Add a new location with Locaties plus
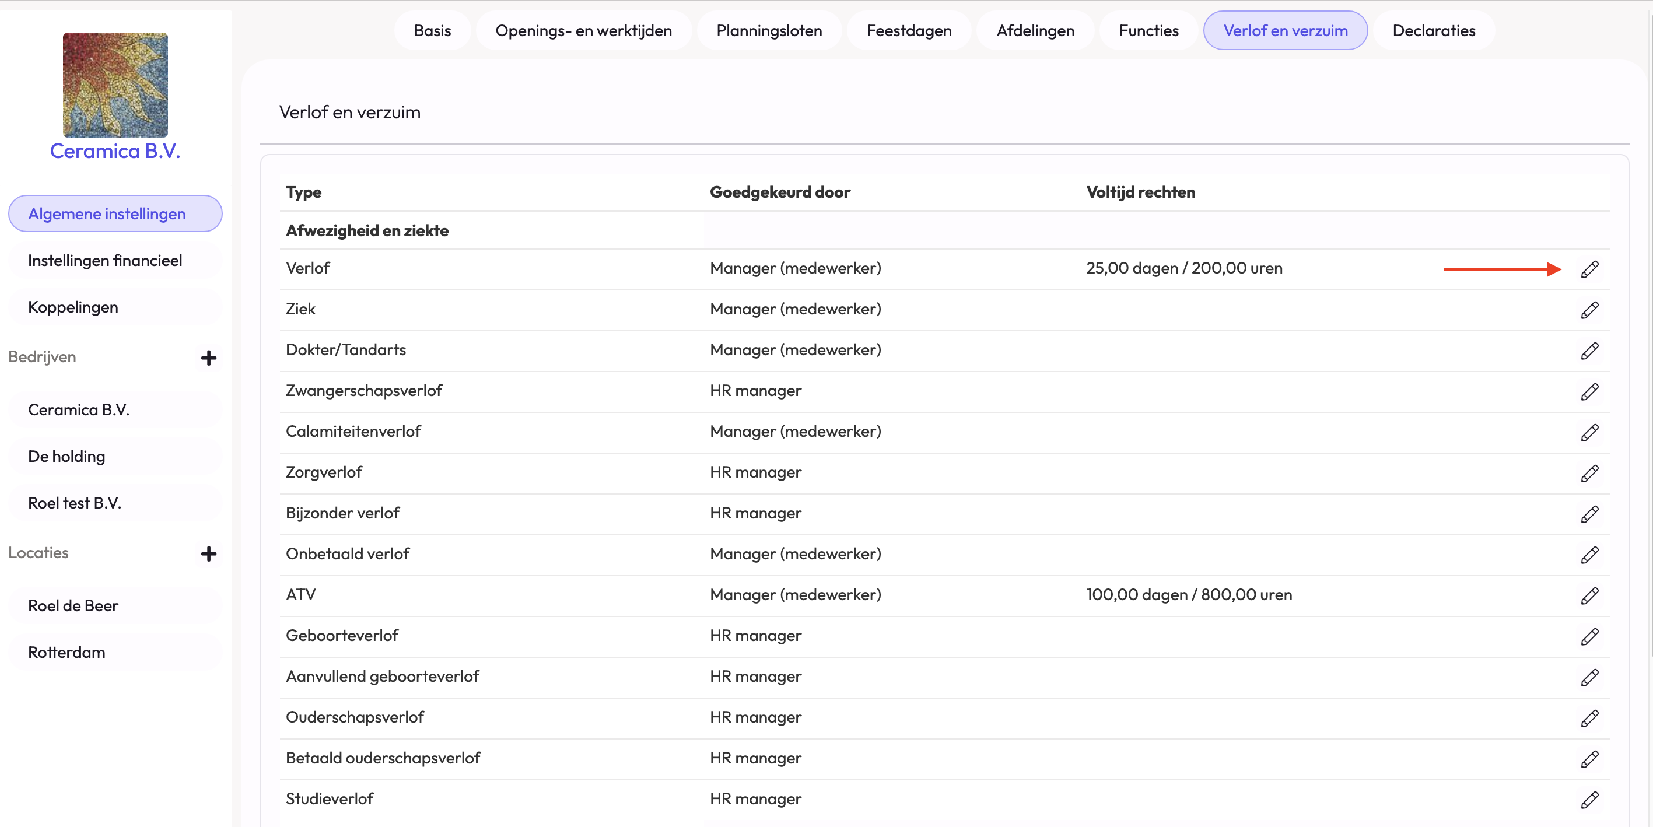This screenshot has height=827, width=1653. click(209, 553)
